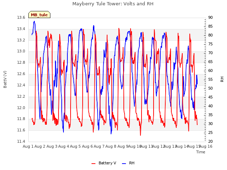Click the Aug 5 date tick
The image size is (227, 170).
[75, 146]
